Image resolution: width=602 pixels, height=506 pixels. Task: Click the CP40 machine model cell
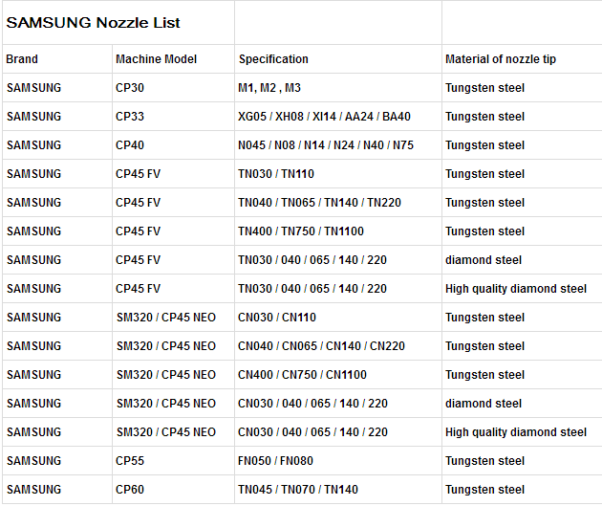130,145
